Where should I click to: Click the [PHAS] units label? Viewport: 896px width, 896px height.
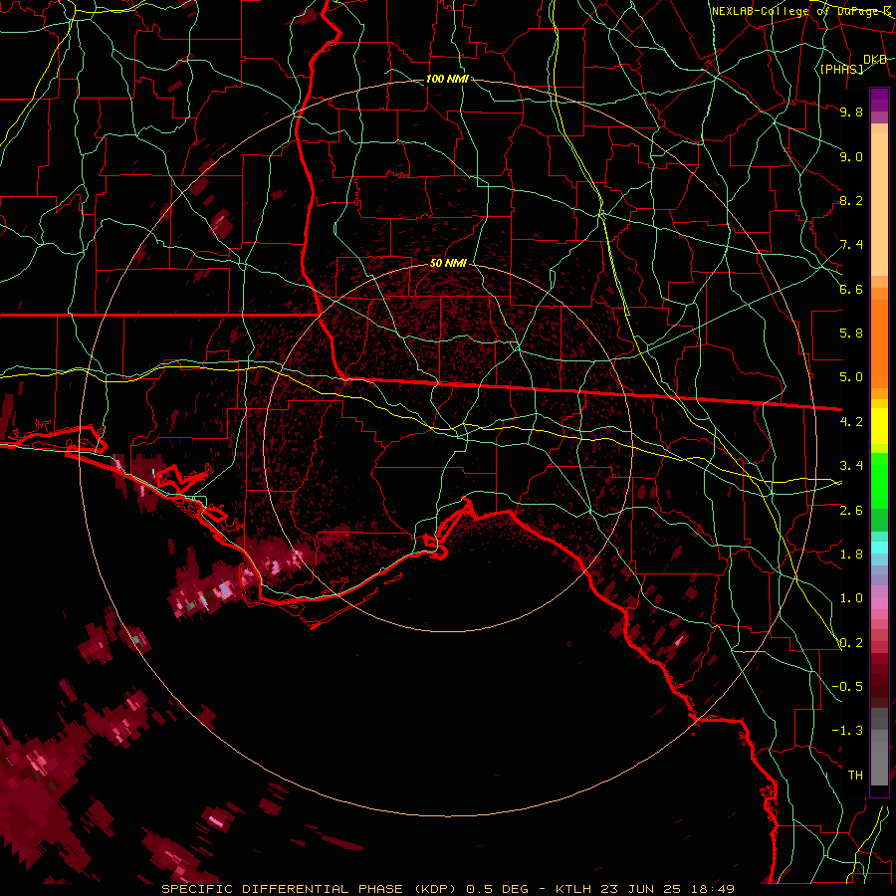(841, 69)
